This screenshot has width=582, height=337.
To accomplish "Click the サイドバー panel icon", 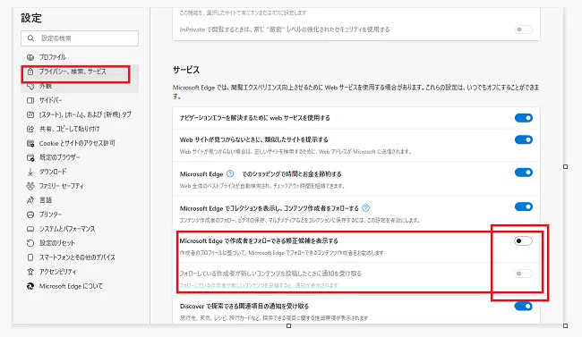I will 30,100.
